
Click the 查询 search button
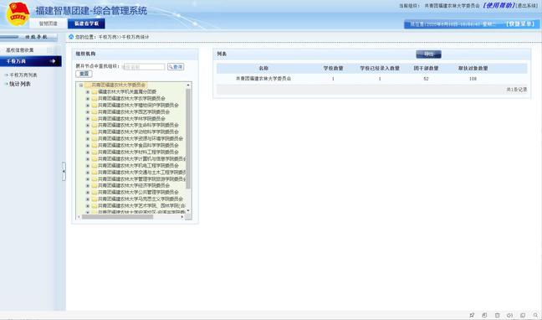(x=176, y=66)
